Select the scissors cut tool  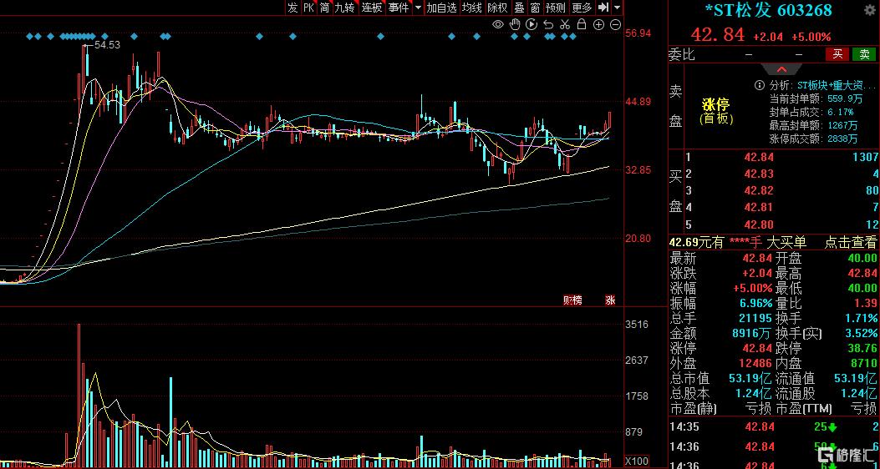(x=565, y=24)
